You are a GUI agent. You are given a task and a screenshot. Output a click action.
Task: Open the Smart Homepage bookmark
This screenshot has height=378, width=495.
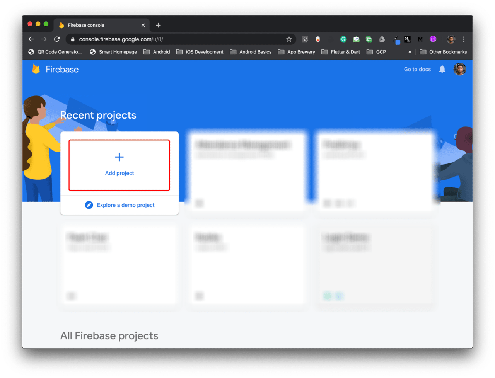click(x=113, y=52)
